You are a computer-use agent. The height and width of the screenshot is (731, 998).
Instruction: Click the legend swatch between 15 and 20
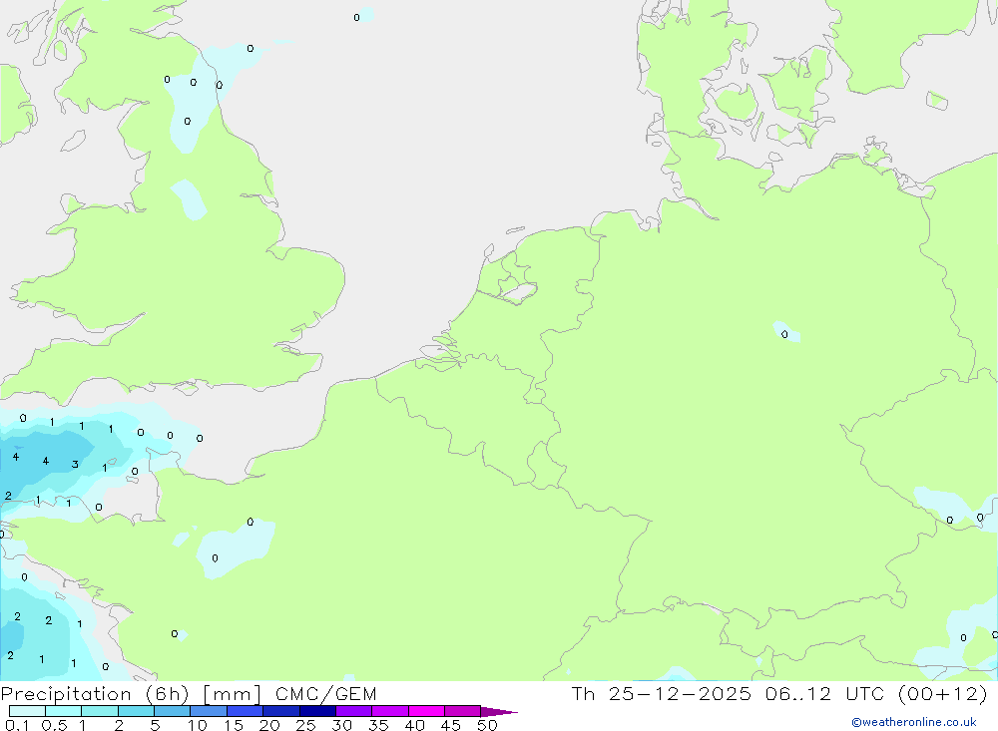point(246,711)
